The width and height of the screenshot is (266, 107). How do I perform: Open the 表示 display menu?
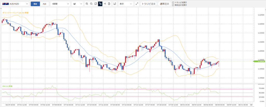pyautogui.click(x=126, y=4)
